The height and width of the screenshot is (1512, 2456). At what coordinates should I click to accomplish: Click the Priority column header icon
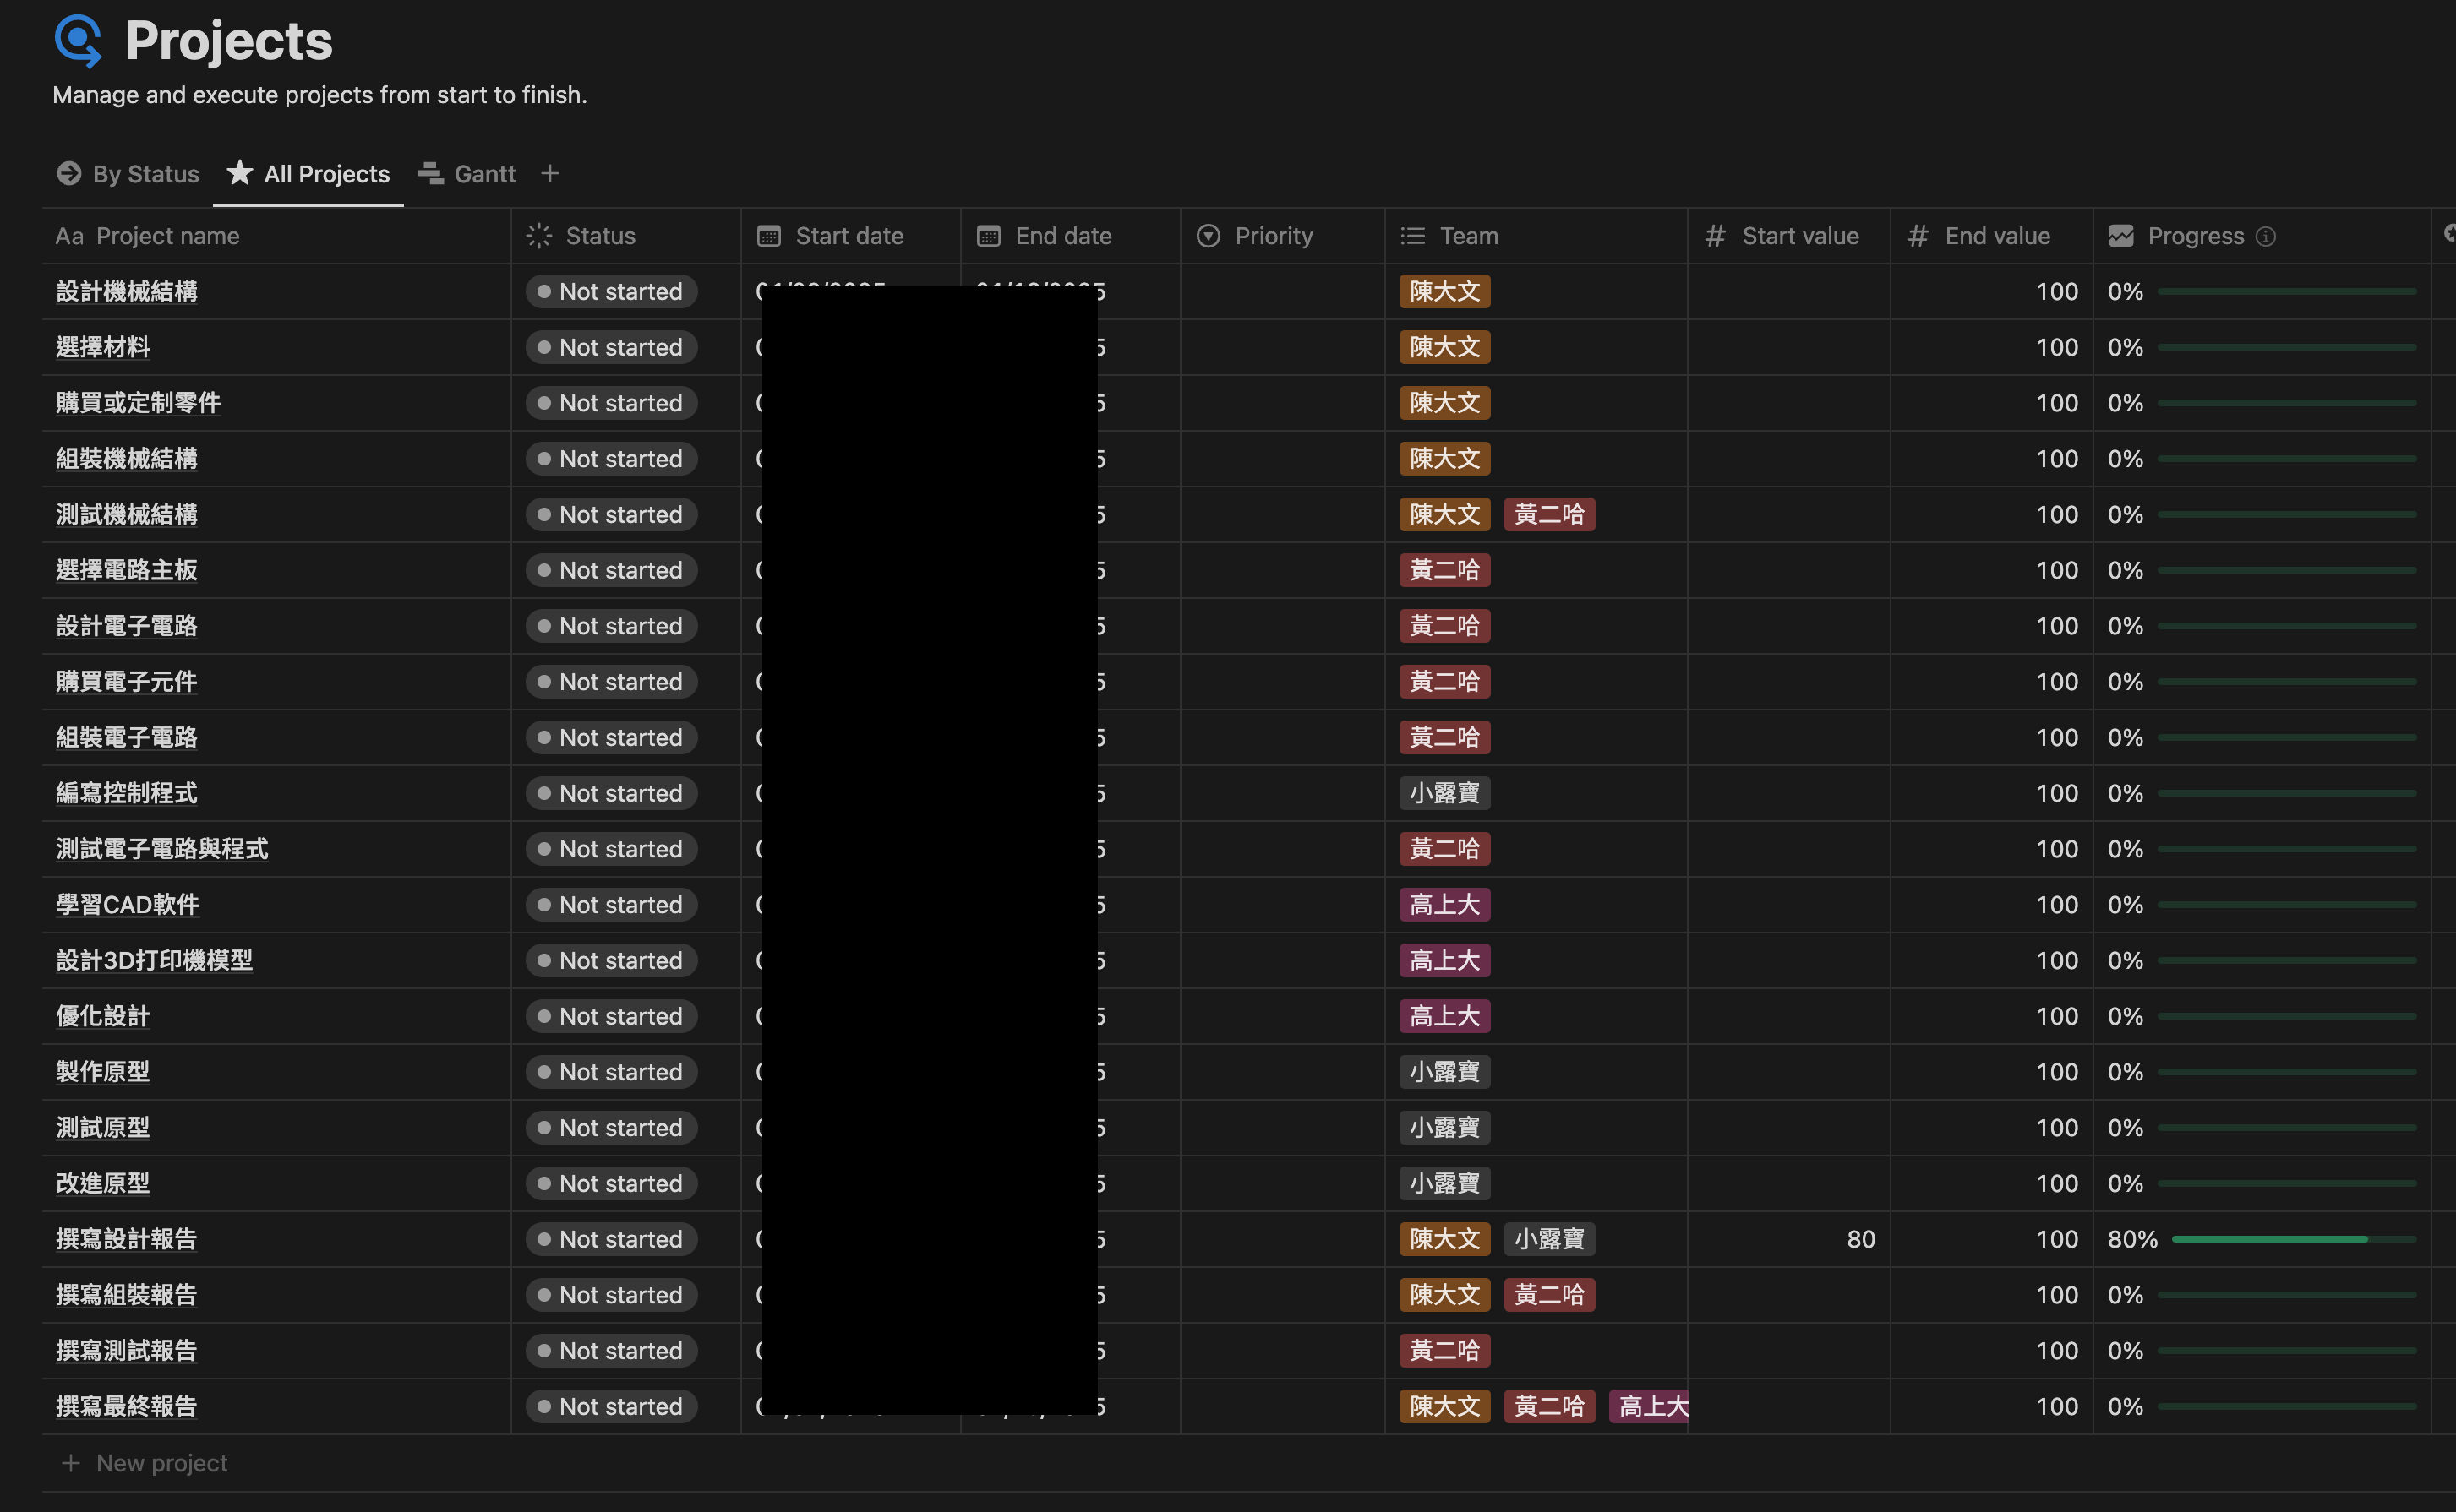[1209, 236]
